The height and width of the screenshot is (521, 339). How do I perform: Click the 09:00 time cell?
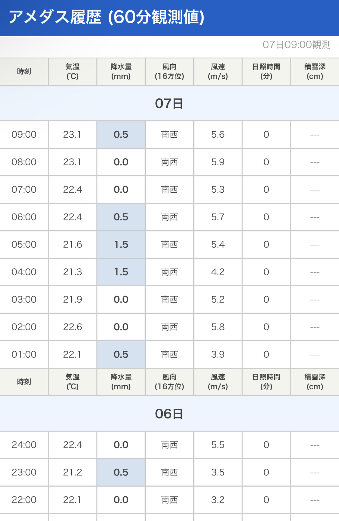tap(24, 135)
